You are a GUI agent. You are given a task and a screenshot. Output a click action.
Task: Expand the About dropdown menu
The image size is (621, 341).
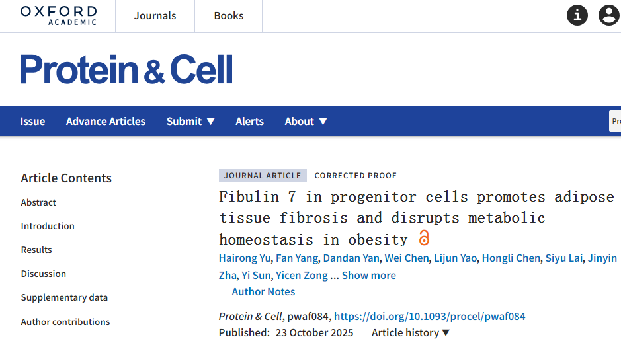click(306, 122)
